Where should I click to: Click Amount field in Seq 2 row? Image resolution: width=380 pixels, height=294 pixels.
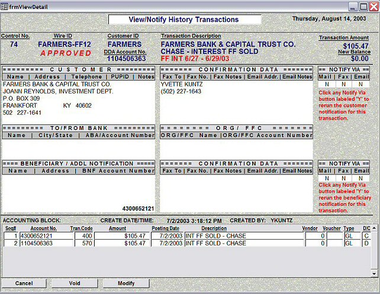click(x=122, y=243)
